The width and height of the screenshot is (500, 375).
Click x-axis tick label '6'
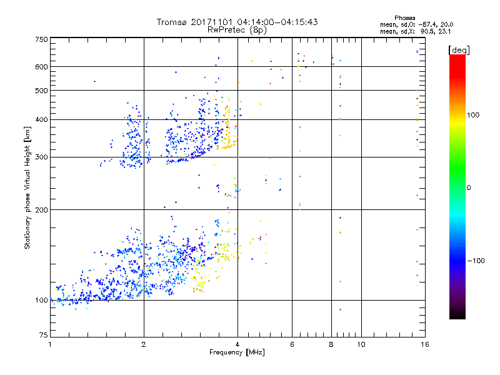tap(292, 344)
